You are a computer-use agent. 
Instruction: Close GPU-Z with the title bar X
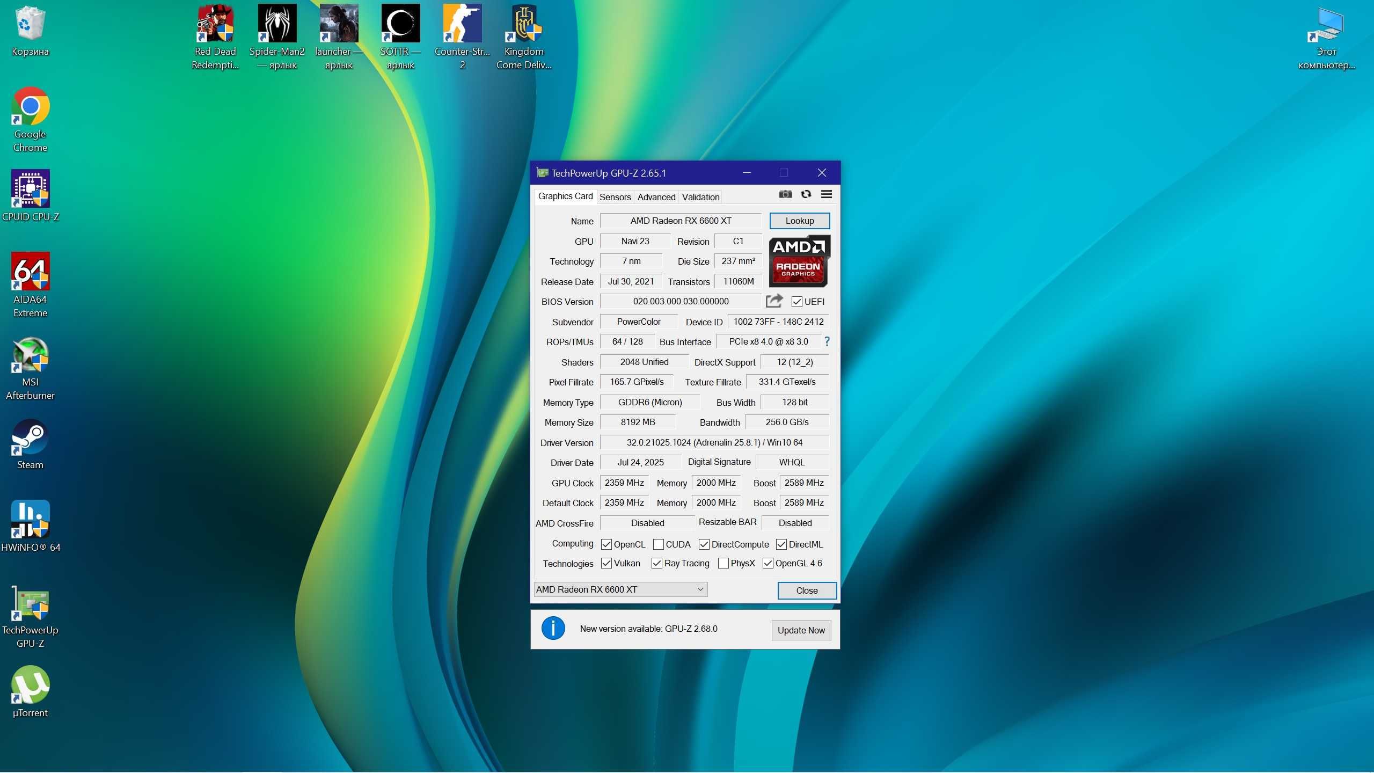click(822, 173)
